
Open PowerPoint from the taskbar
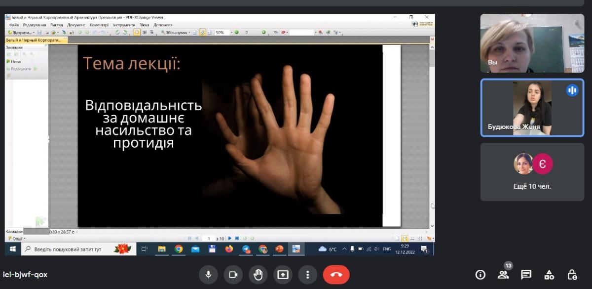pos(280,249)
